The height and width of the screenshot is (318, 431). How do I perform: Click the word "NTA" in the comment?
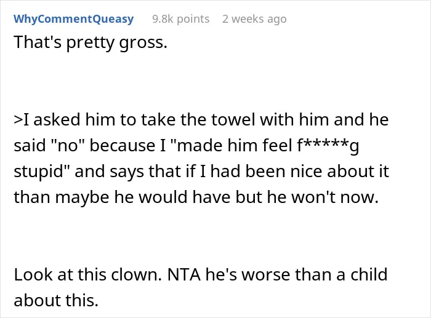tap(184, 274)
